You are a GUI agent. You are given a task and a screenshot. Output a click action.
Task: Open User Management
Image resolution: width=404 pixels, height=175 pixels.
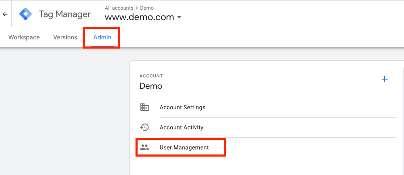[x=184, y=147]
